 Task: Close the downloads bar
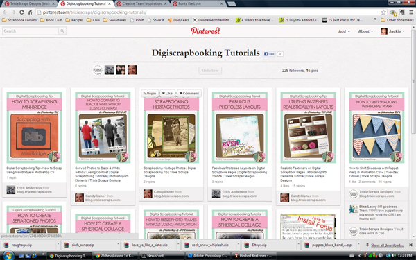click(x=410, y=245)
